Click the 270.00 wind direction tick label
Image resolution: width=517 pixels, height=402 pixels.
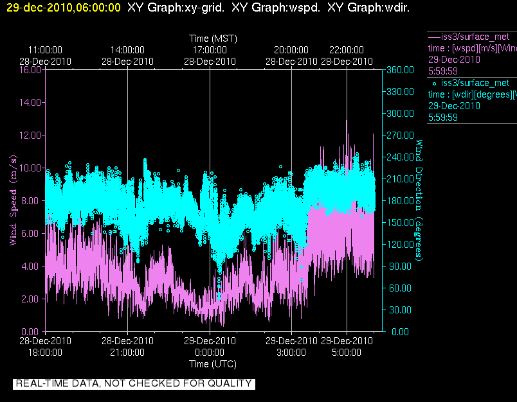coord(400,135)
